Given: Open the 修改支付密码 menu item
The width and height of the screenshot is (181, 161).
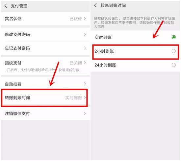Looking at the screenshot, I should click(45, 34).
